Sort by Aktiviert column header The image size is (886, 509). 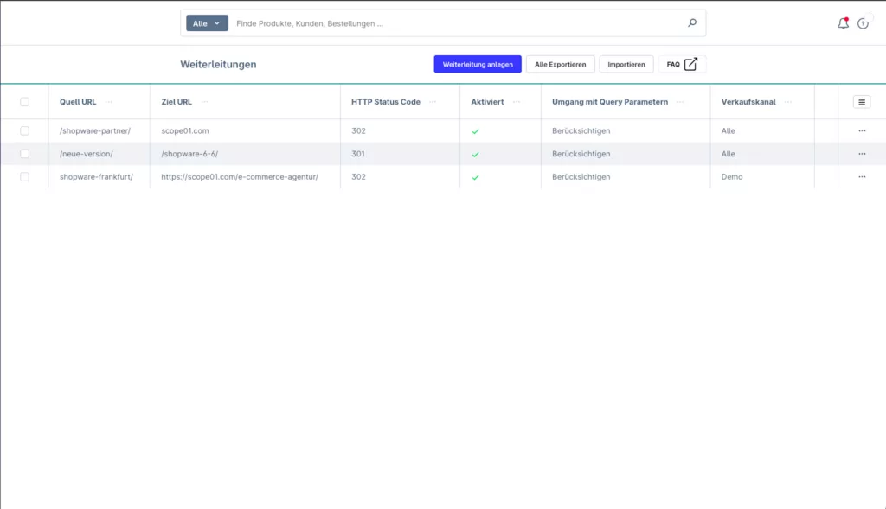[487, 102]
